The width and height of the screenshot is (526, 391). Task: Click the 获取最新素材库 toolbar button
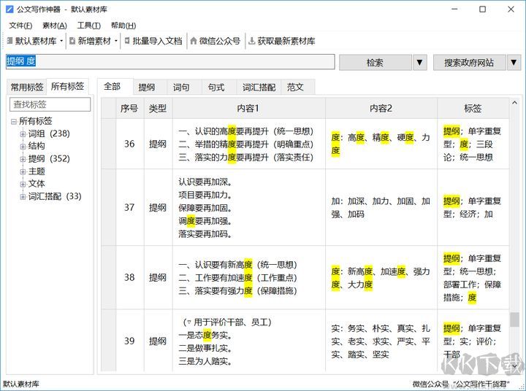282,41
